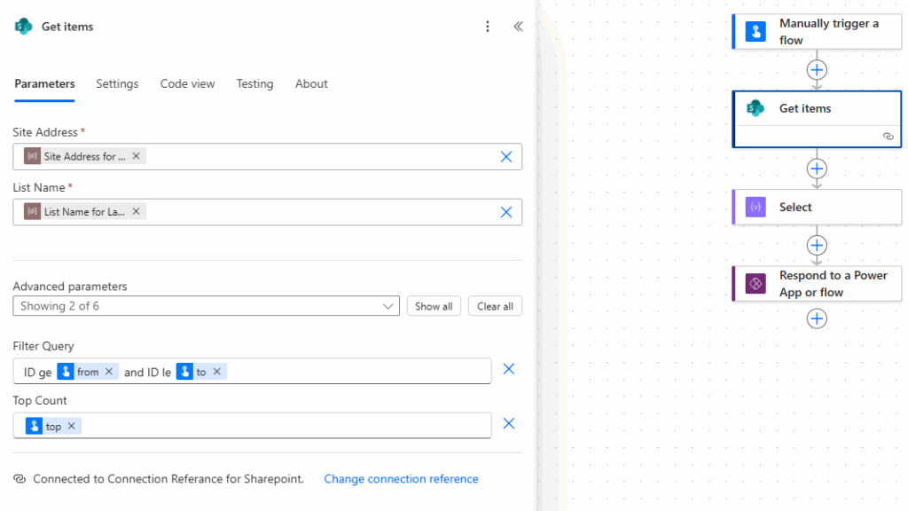Select the Get items action card

pos(817,119)
